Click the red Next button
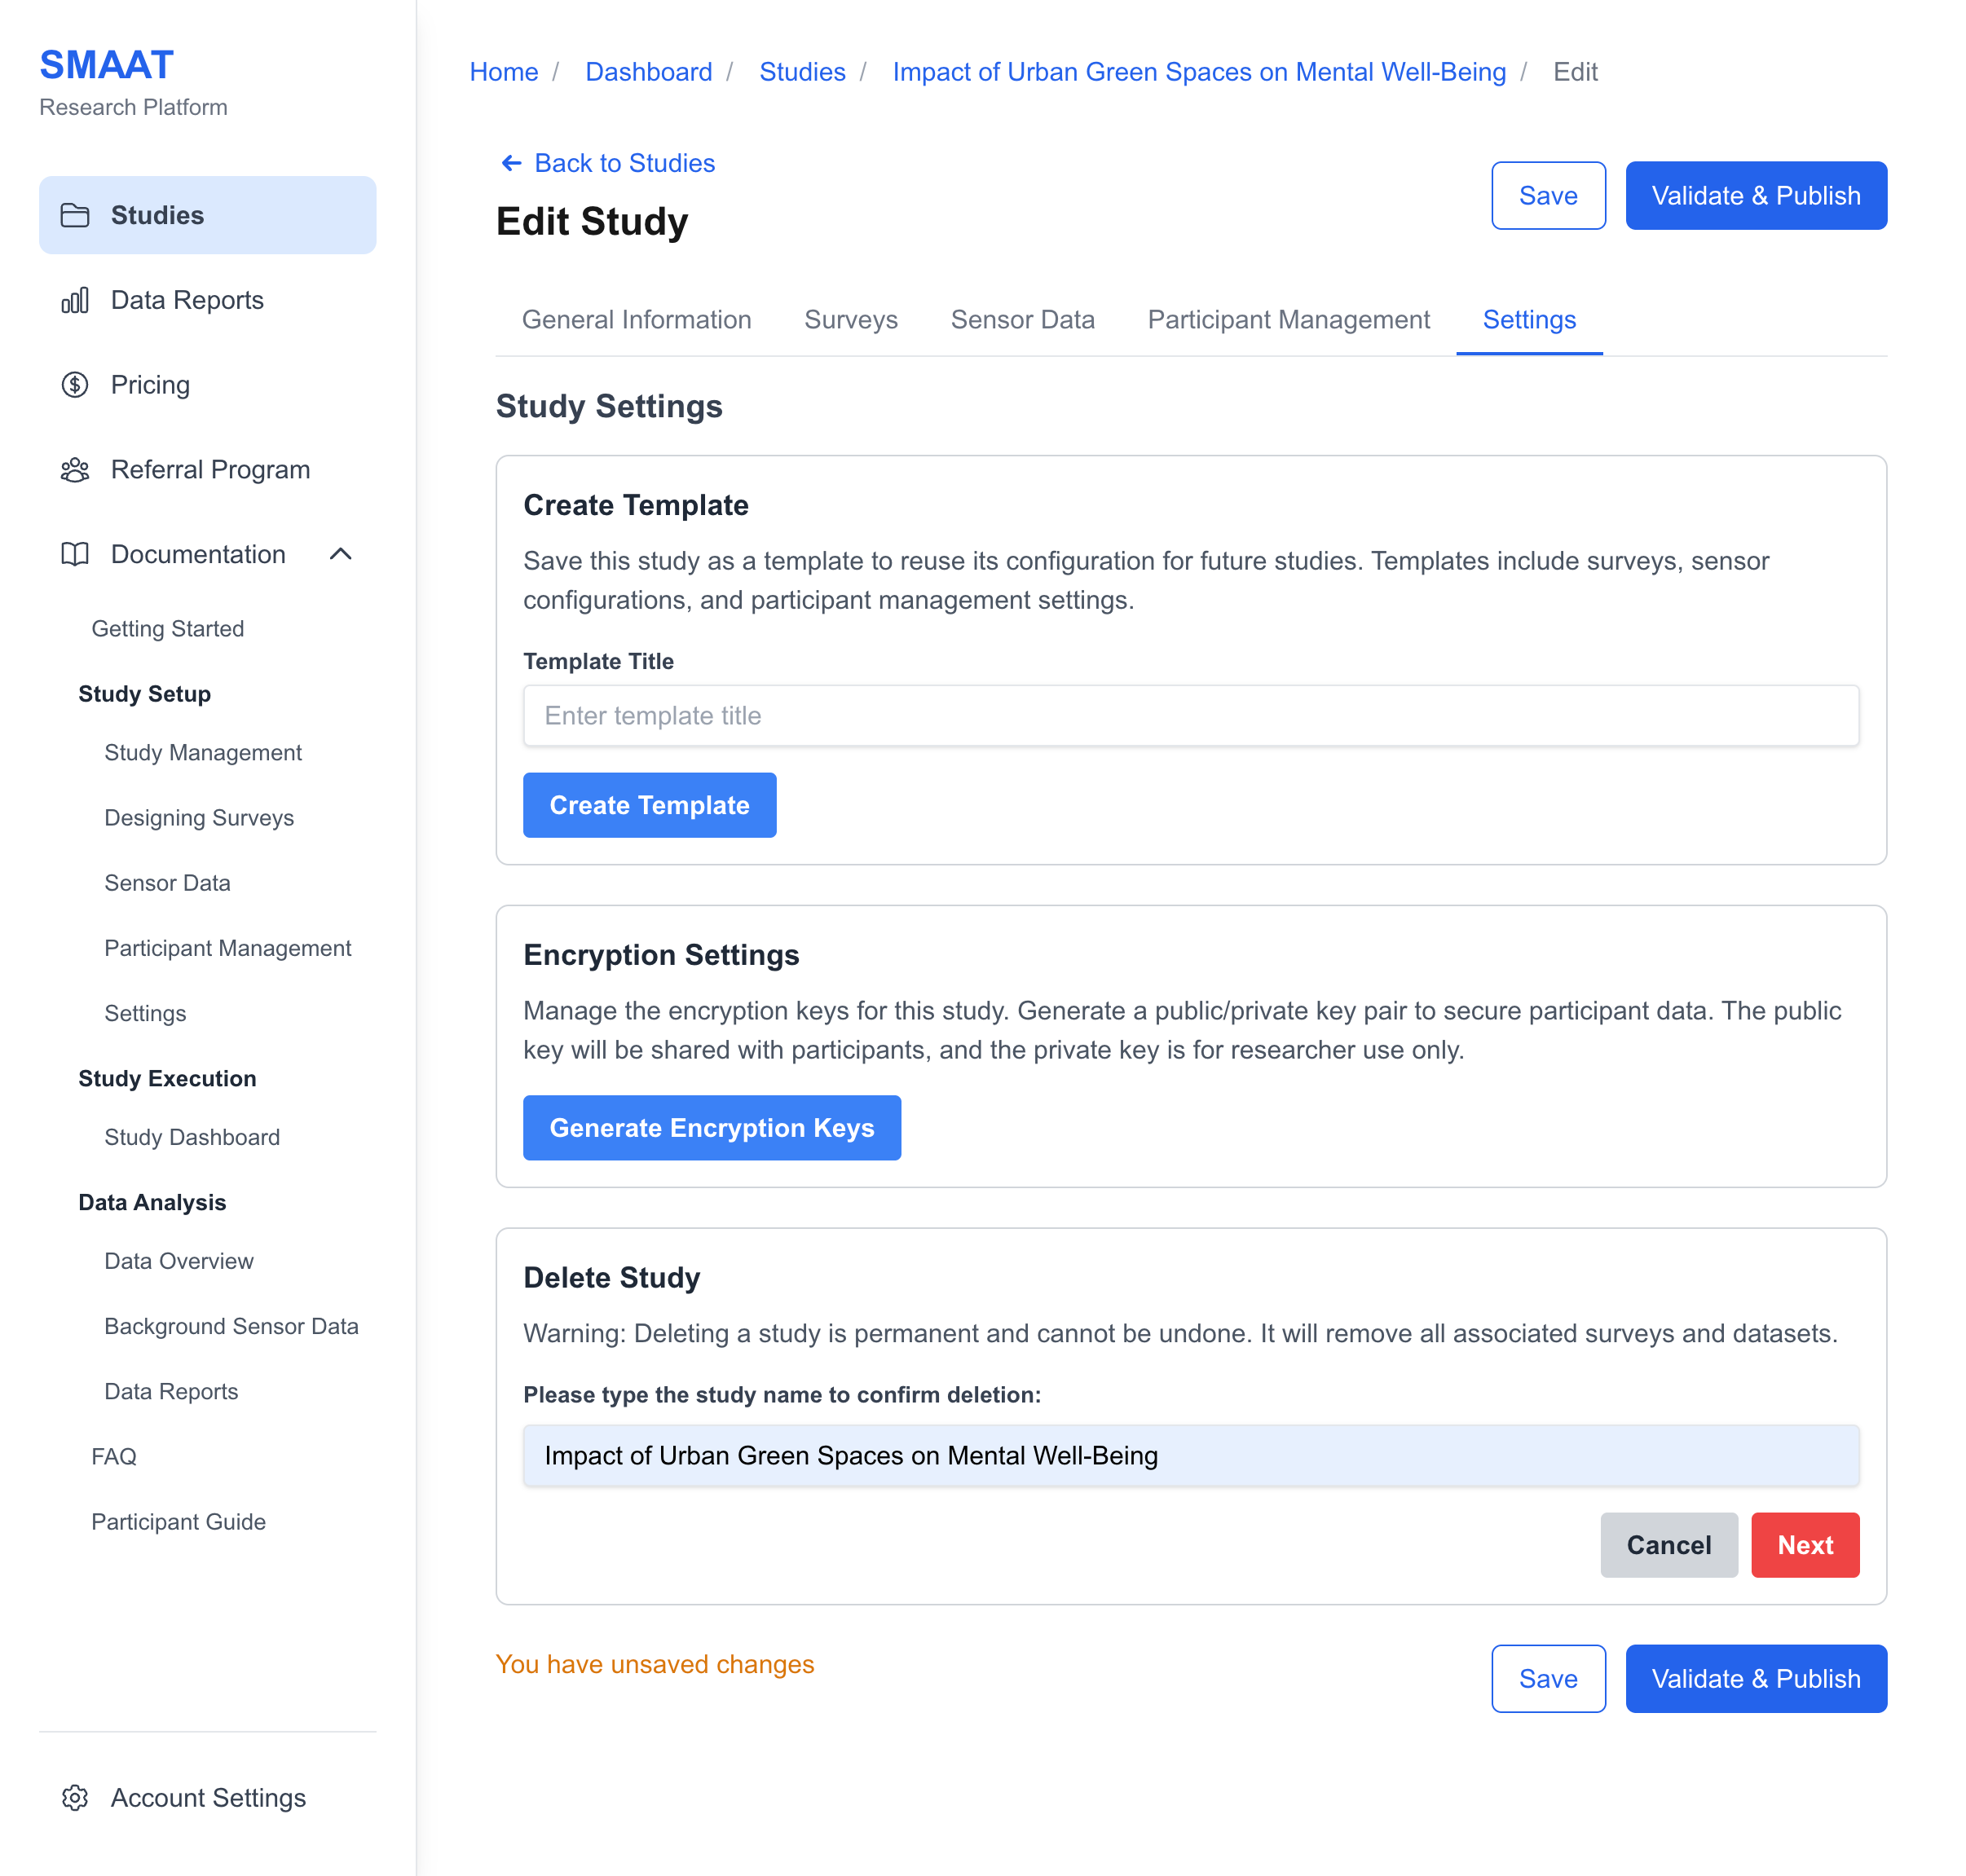The height and width of the screenshot is (1876, 1966). (x=1804, y=1545)
